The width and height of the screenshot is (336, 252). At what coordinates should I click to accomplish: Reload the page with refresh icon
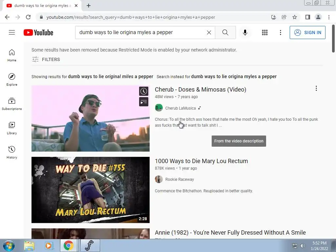[28, 17]
